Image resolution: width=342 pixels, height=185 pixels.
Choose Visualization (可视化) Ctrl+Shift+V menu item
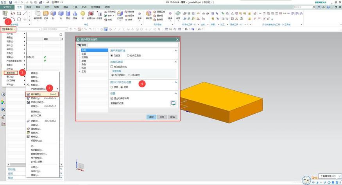tap(42, 98)
